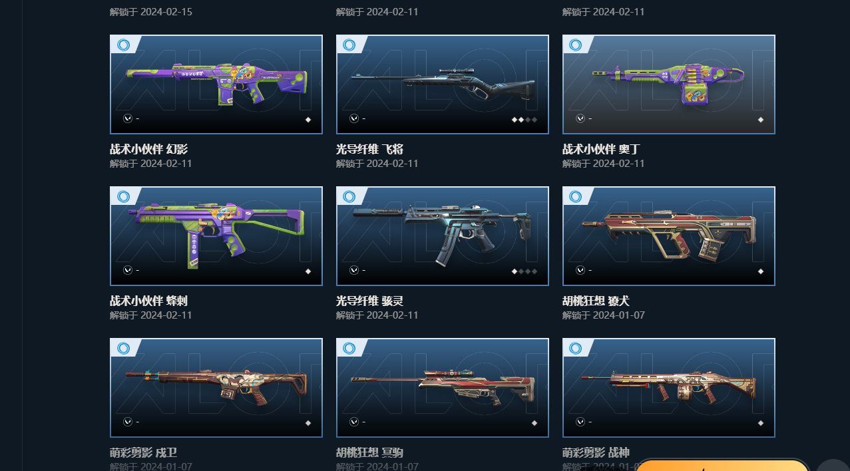Click the blue tier badge on 光导纤维 飞将 card
Viewport: 850px width, 471px height.
pos(349,45)
